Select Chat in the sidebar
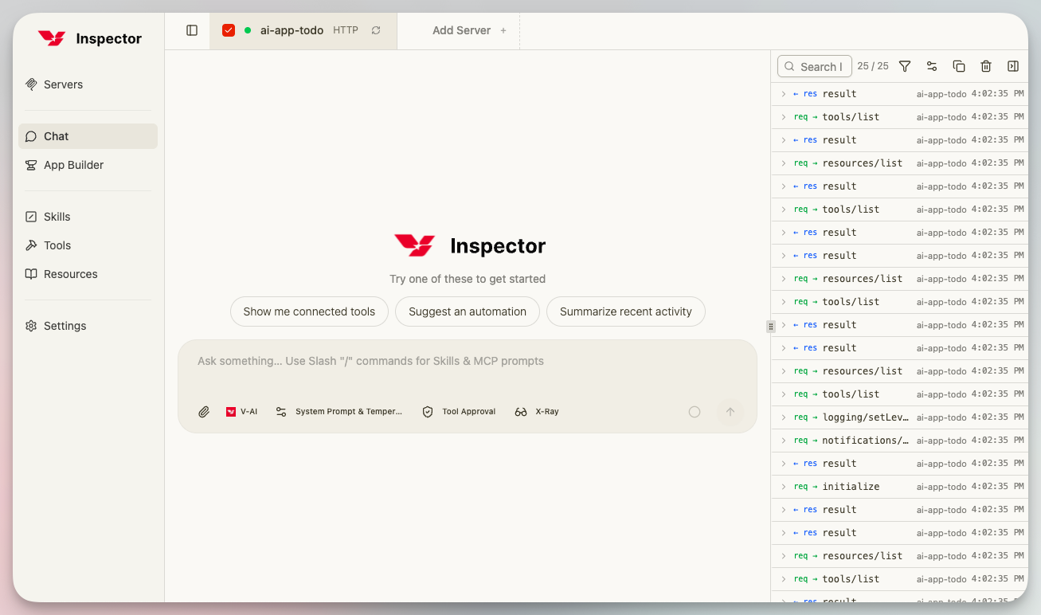Image resolution: width=1041 pixels, height=615 pixels. click(88, 136)
